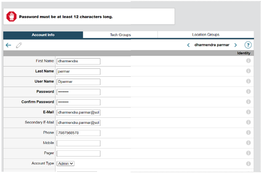Click the E-Mail input field
262x174 pixels.
point(78,112)
